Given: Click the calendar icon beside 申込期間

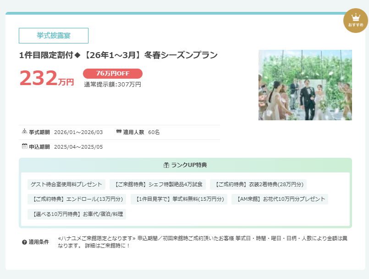Looking at the screenshot, I should click(x=24, y=146).
